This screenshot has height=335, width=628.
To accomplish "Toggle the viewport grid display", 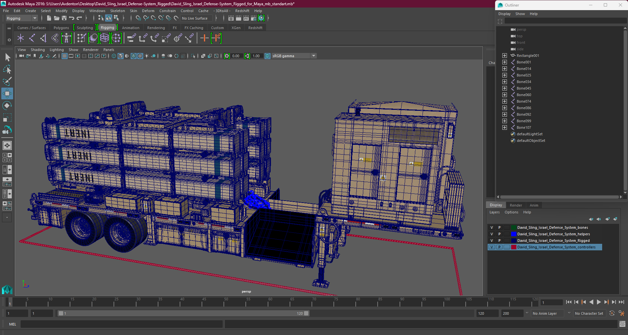I will tap(64, 56).
